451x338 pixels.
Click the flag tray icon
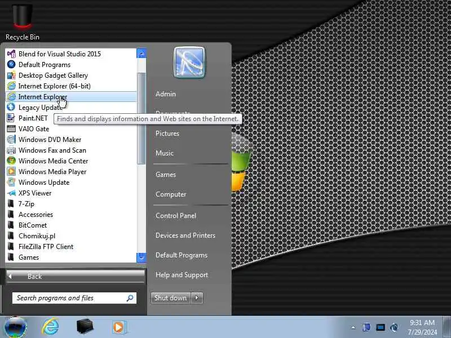366,327
